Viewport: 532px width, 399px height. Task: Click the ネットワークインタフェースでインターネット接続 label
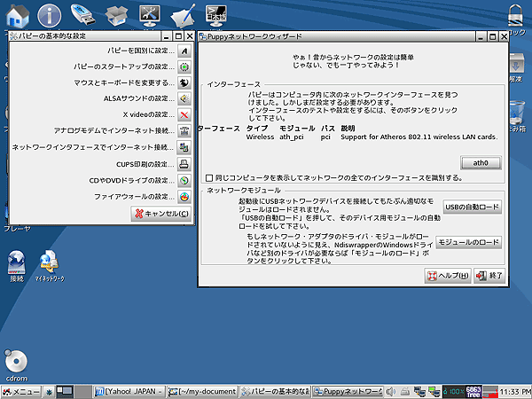(93, 147)
